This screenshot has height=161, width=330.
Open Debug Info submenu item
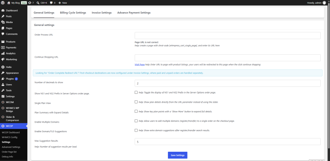(x=7, y=157)
